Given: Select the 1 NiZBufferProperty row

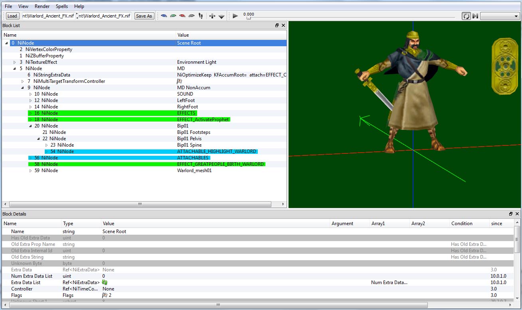Looking at the screenshot, I should [144, 56].
